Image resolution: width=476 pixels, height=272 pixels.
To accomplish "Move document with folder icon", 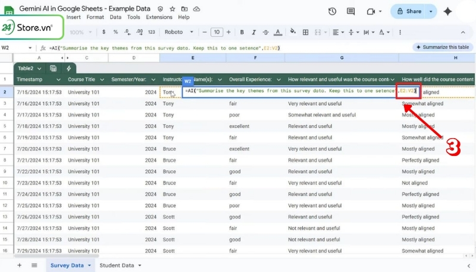I will pos(184,9).
